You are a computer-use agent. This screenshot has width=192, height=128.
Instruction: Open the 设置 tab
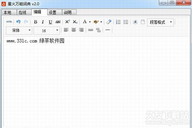point(55,13)
